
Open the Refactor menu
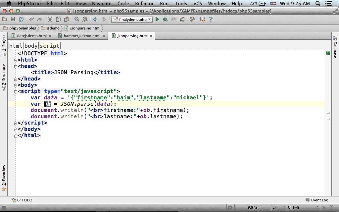point(144,3)
